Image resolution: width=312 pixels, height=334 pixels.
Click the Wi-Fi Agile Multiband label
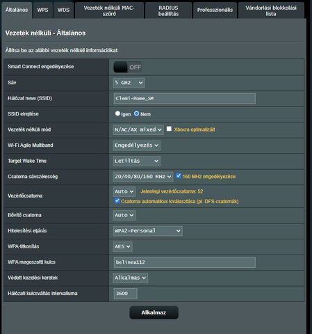(x=31, y=145)
